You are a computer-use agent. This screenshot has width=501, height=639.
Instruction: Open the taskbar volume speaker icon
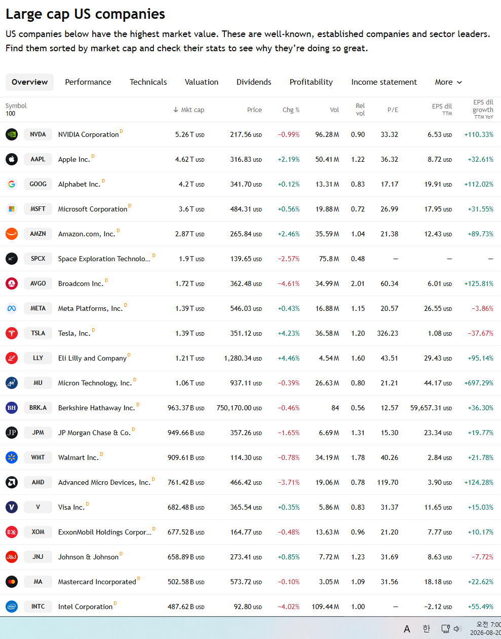[457, 629]
